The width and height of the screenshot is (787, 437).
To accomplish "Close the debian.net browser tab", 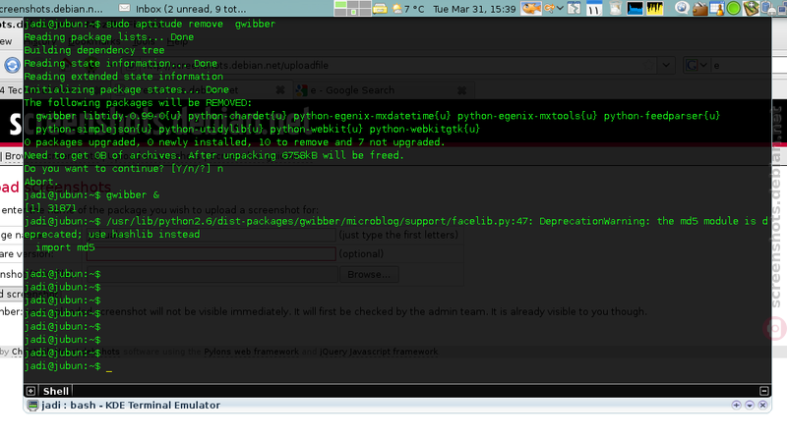I will [x=280, y=89].
